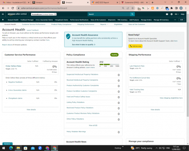
Task: Open Chargeback Claims in the nav bar
Action: click(x=61, y=20)
